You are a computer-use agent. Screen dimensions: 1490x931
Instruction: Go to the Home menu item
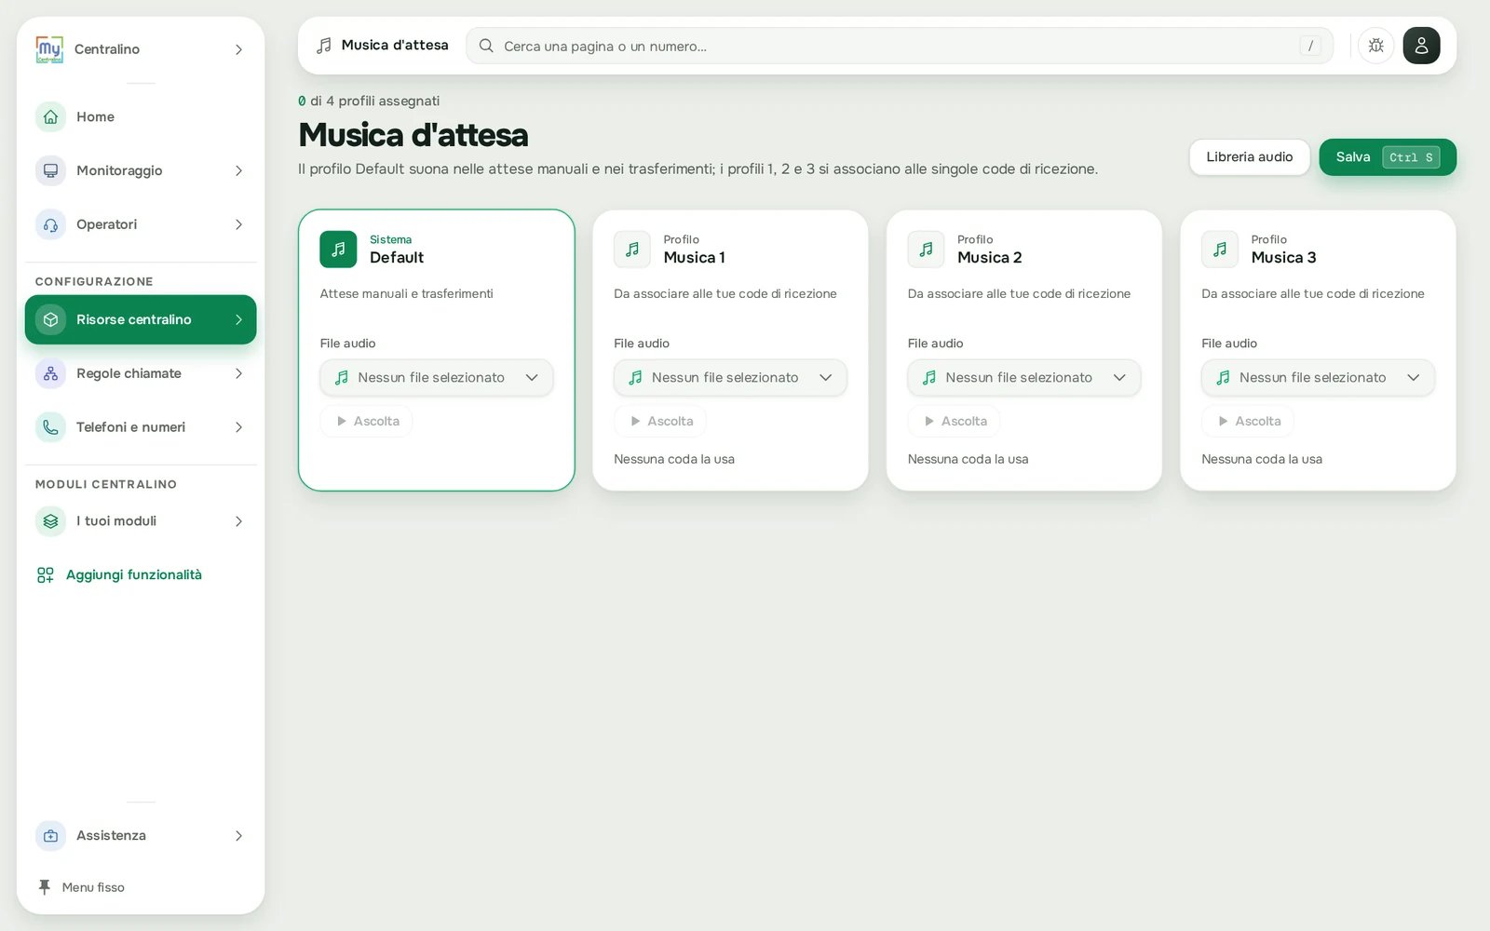click(141, 116)
